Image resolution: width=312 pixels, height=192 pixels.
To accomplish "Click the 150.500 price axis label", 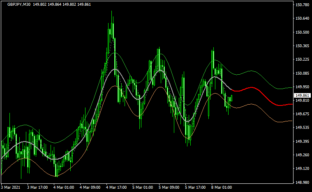I will tap(302, 32).
